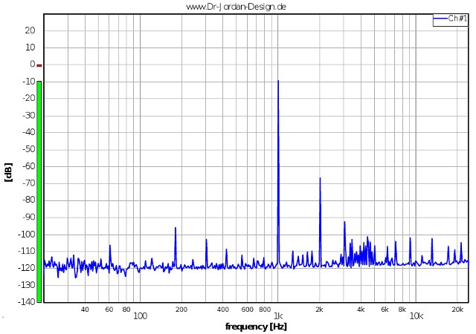Click the 2k frequency tick label
The image size is (476, 334).
tap(319, 310)
